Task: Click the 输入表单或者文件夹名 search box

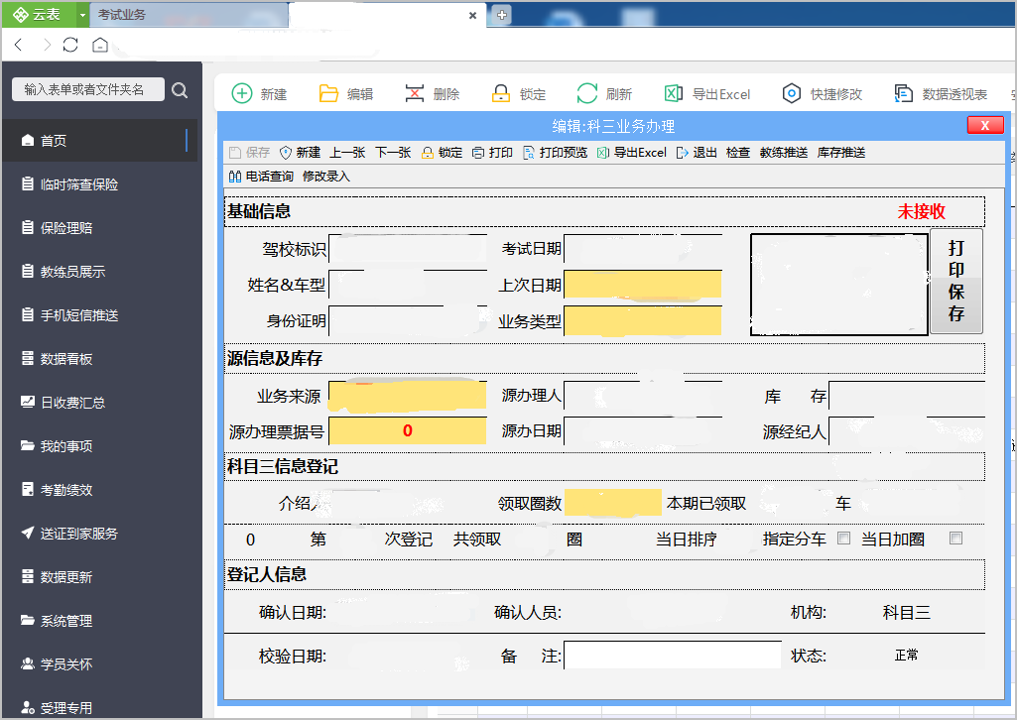Action: tap(88, 89)
